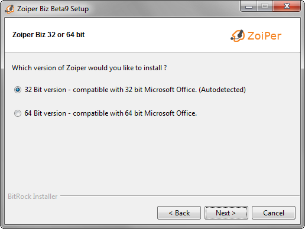Viewport: 305px width, 229px height.
Task: Close the setup window with X
Action: [x=287, y=6]
